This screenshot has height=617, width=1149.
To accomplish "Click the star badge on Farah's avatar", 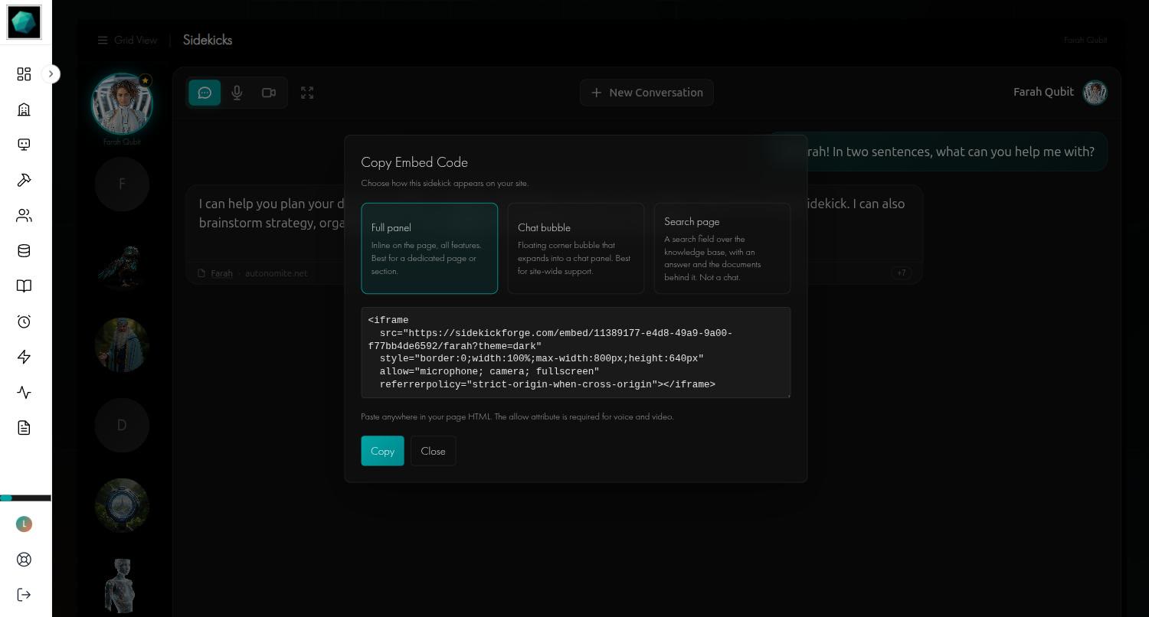I will coord(145,80).
